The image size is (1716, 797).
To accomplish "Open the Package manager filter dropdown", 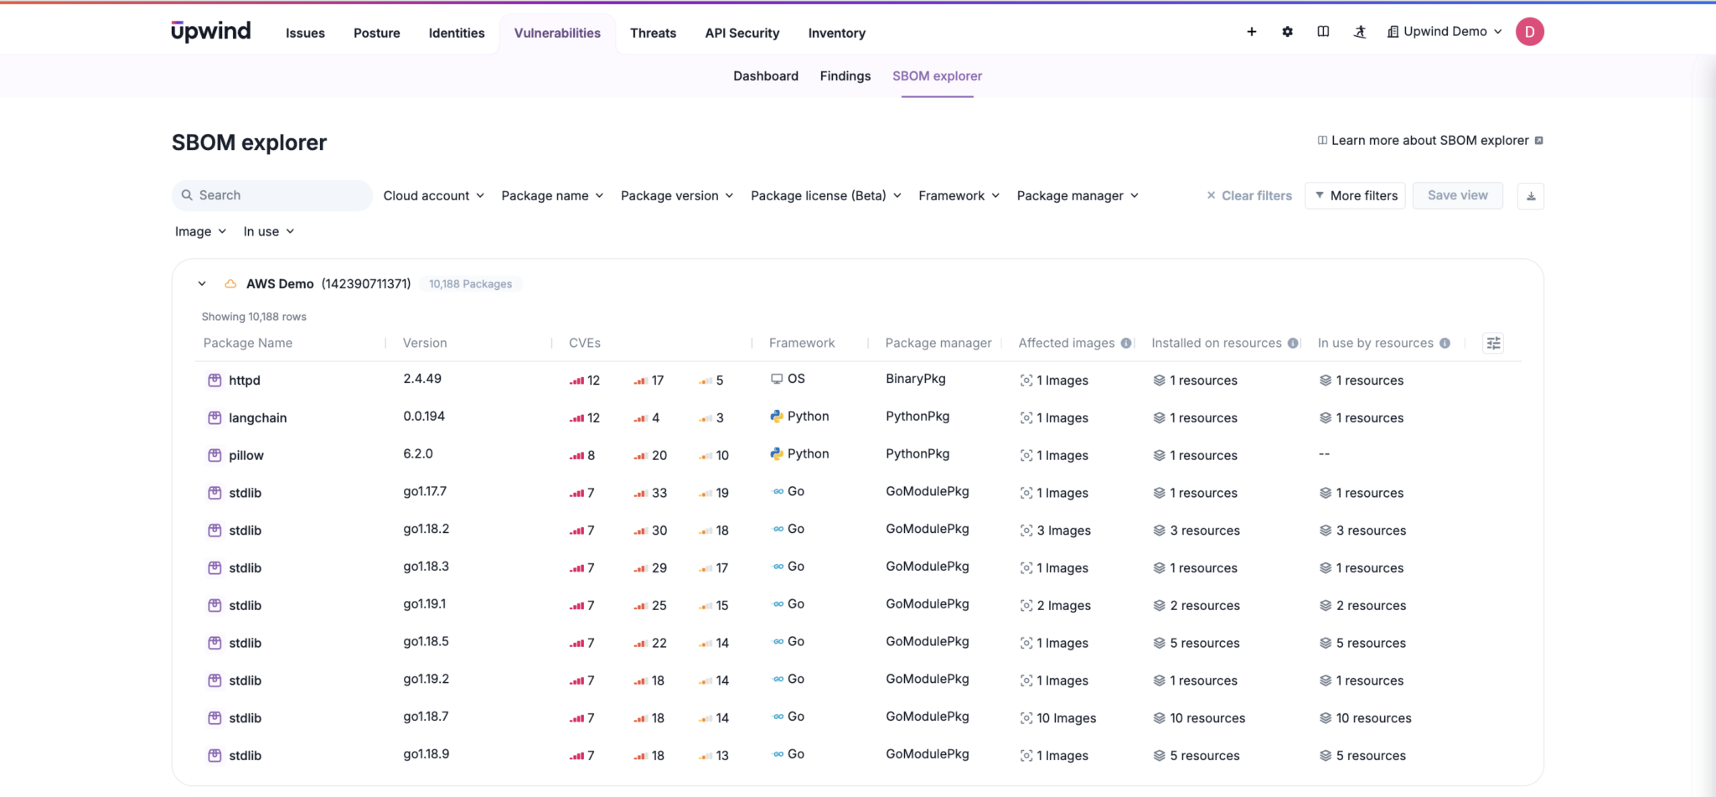I will 1077,195.
